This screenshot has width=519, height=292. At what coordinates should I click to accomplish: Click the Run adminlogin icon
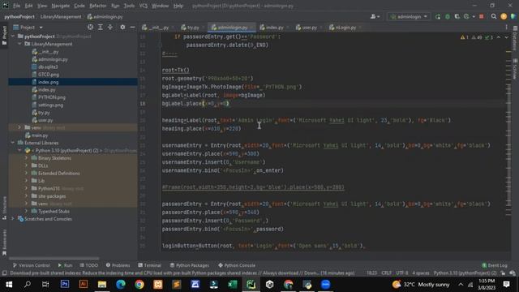tap(438, 16)
